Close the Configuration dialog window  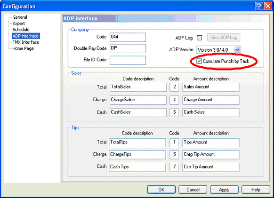268,6
